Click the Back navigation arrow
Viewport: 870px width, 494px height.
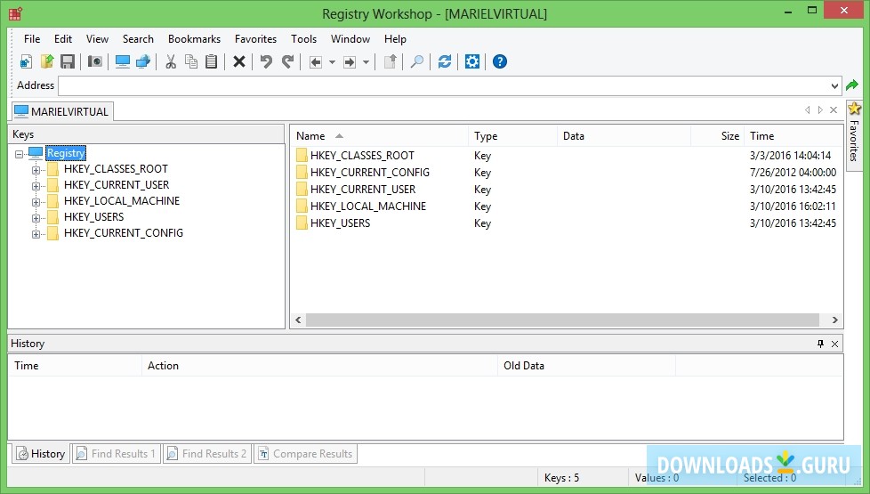[316, 62]
